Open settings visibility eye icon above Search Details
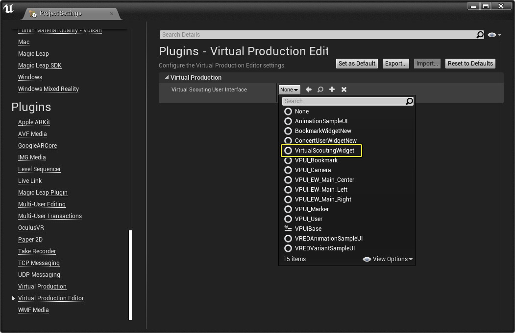 click(492, 34)
